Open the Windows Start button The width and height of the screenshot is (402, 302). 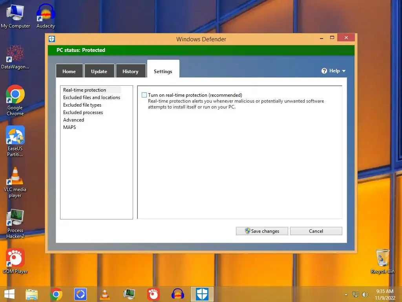click(9, 294)
